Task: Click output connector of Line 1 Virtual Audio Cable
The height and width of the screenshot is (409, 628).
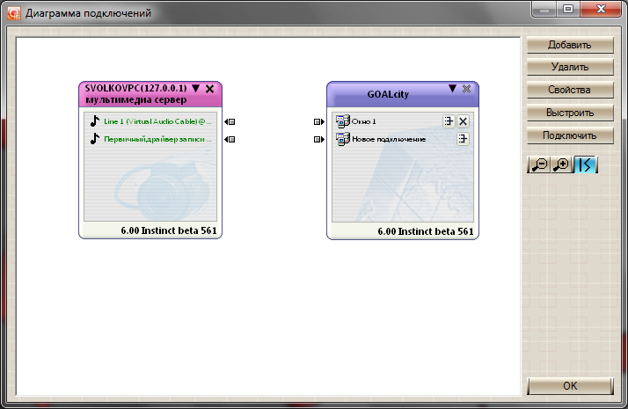Action: point(230,121)
